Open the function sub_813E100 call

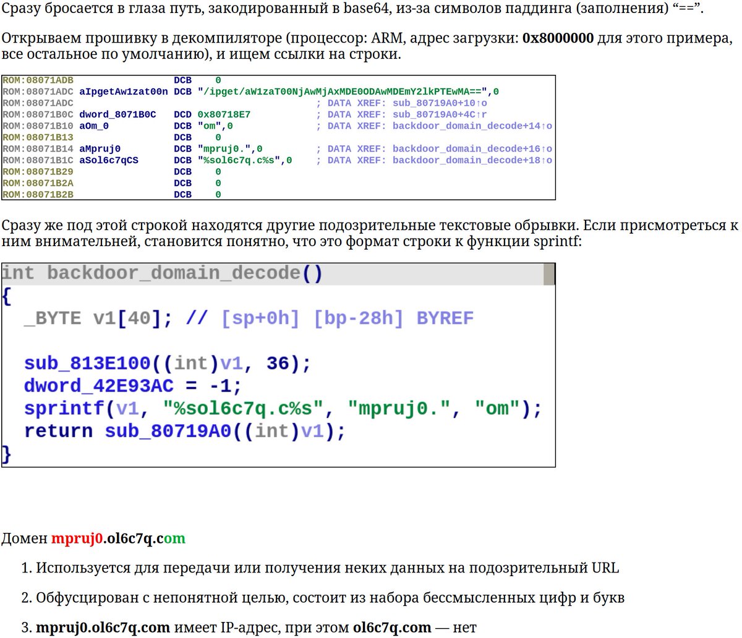pos(87,364)
